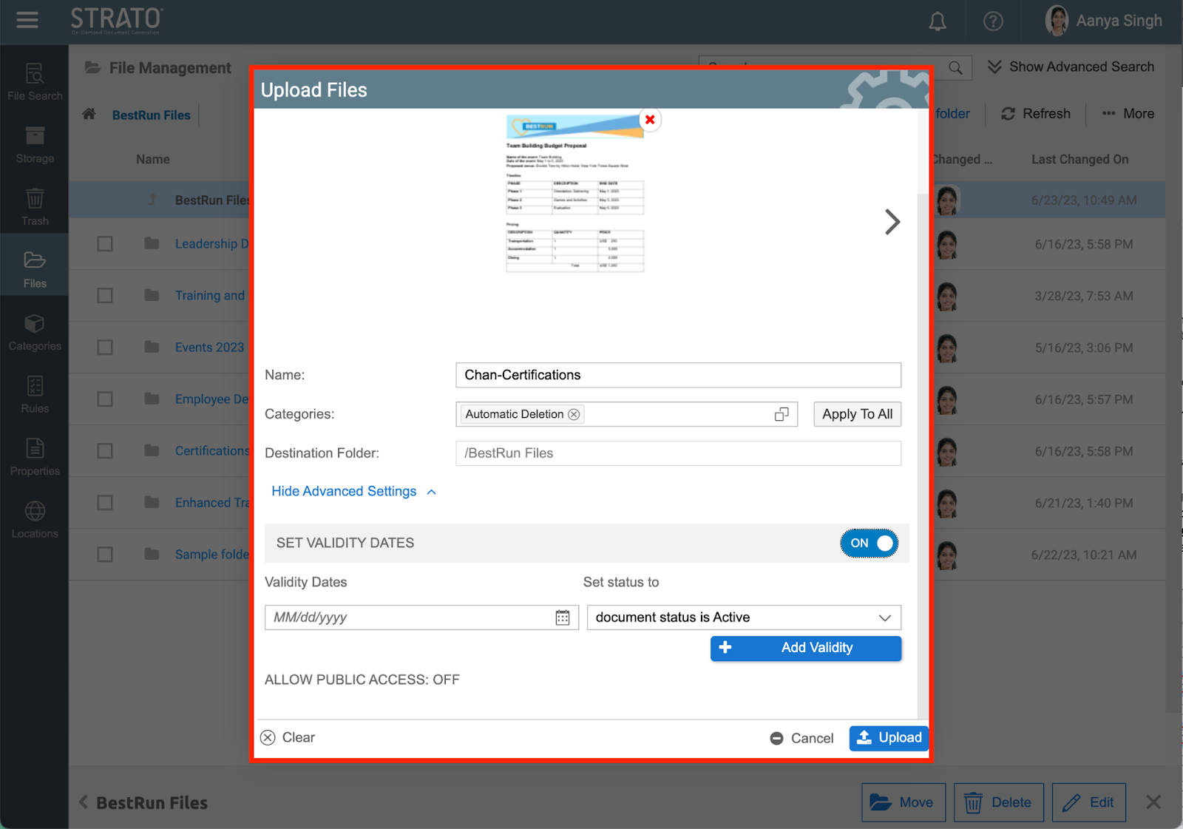
Task: Open Trash in the sidebar
Action: coord(35,208)
